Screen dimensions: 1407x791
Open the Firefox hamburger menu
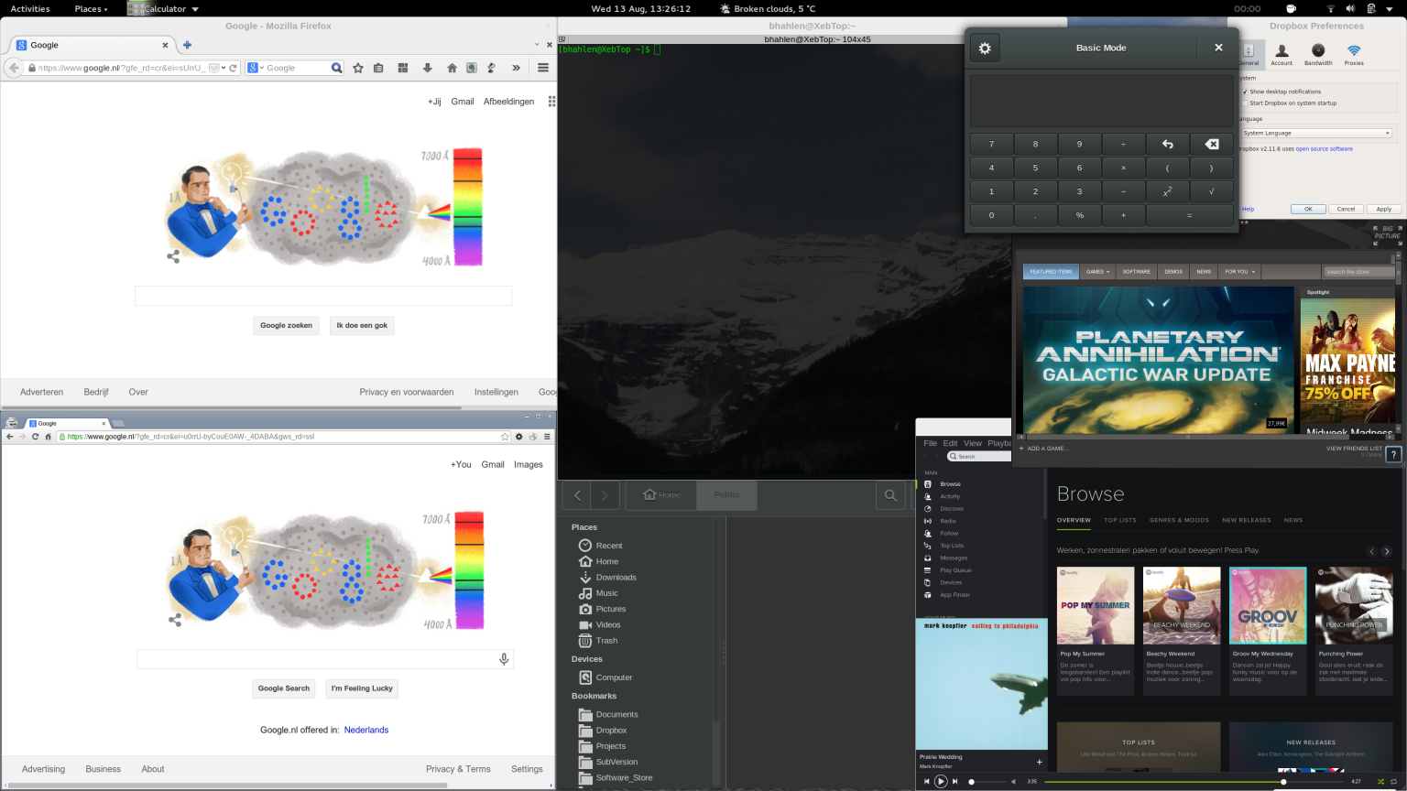tap(543, 68)
